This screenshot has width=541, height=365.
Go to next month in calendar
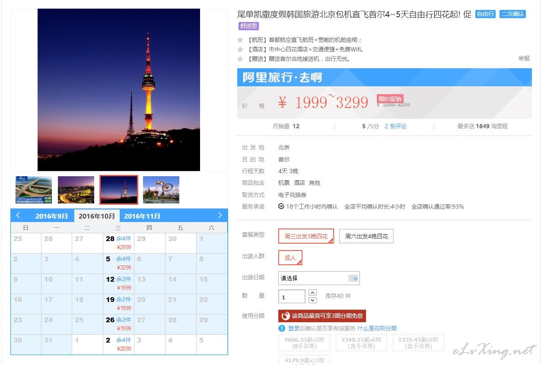tap(220, 215)
